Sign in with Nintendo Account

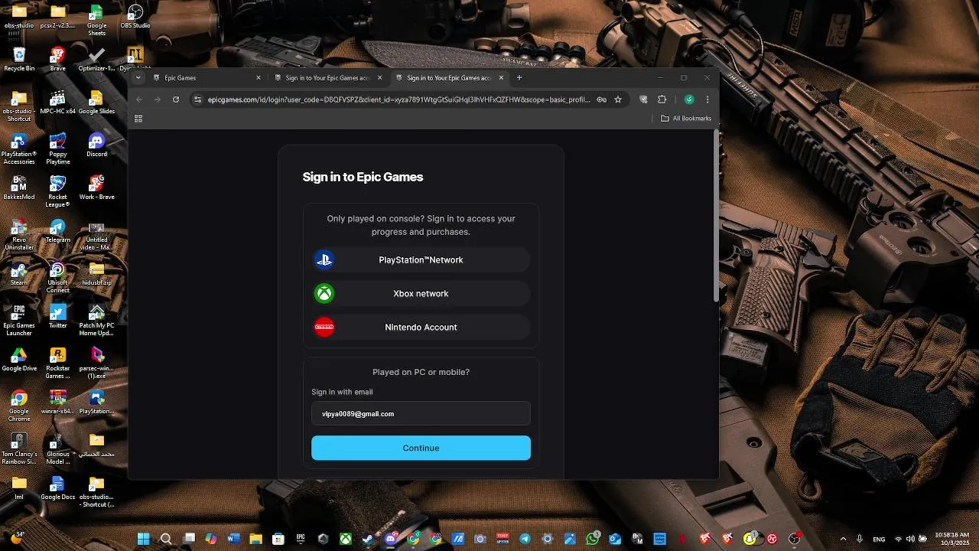(421, 328)
